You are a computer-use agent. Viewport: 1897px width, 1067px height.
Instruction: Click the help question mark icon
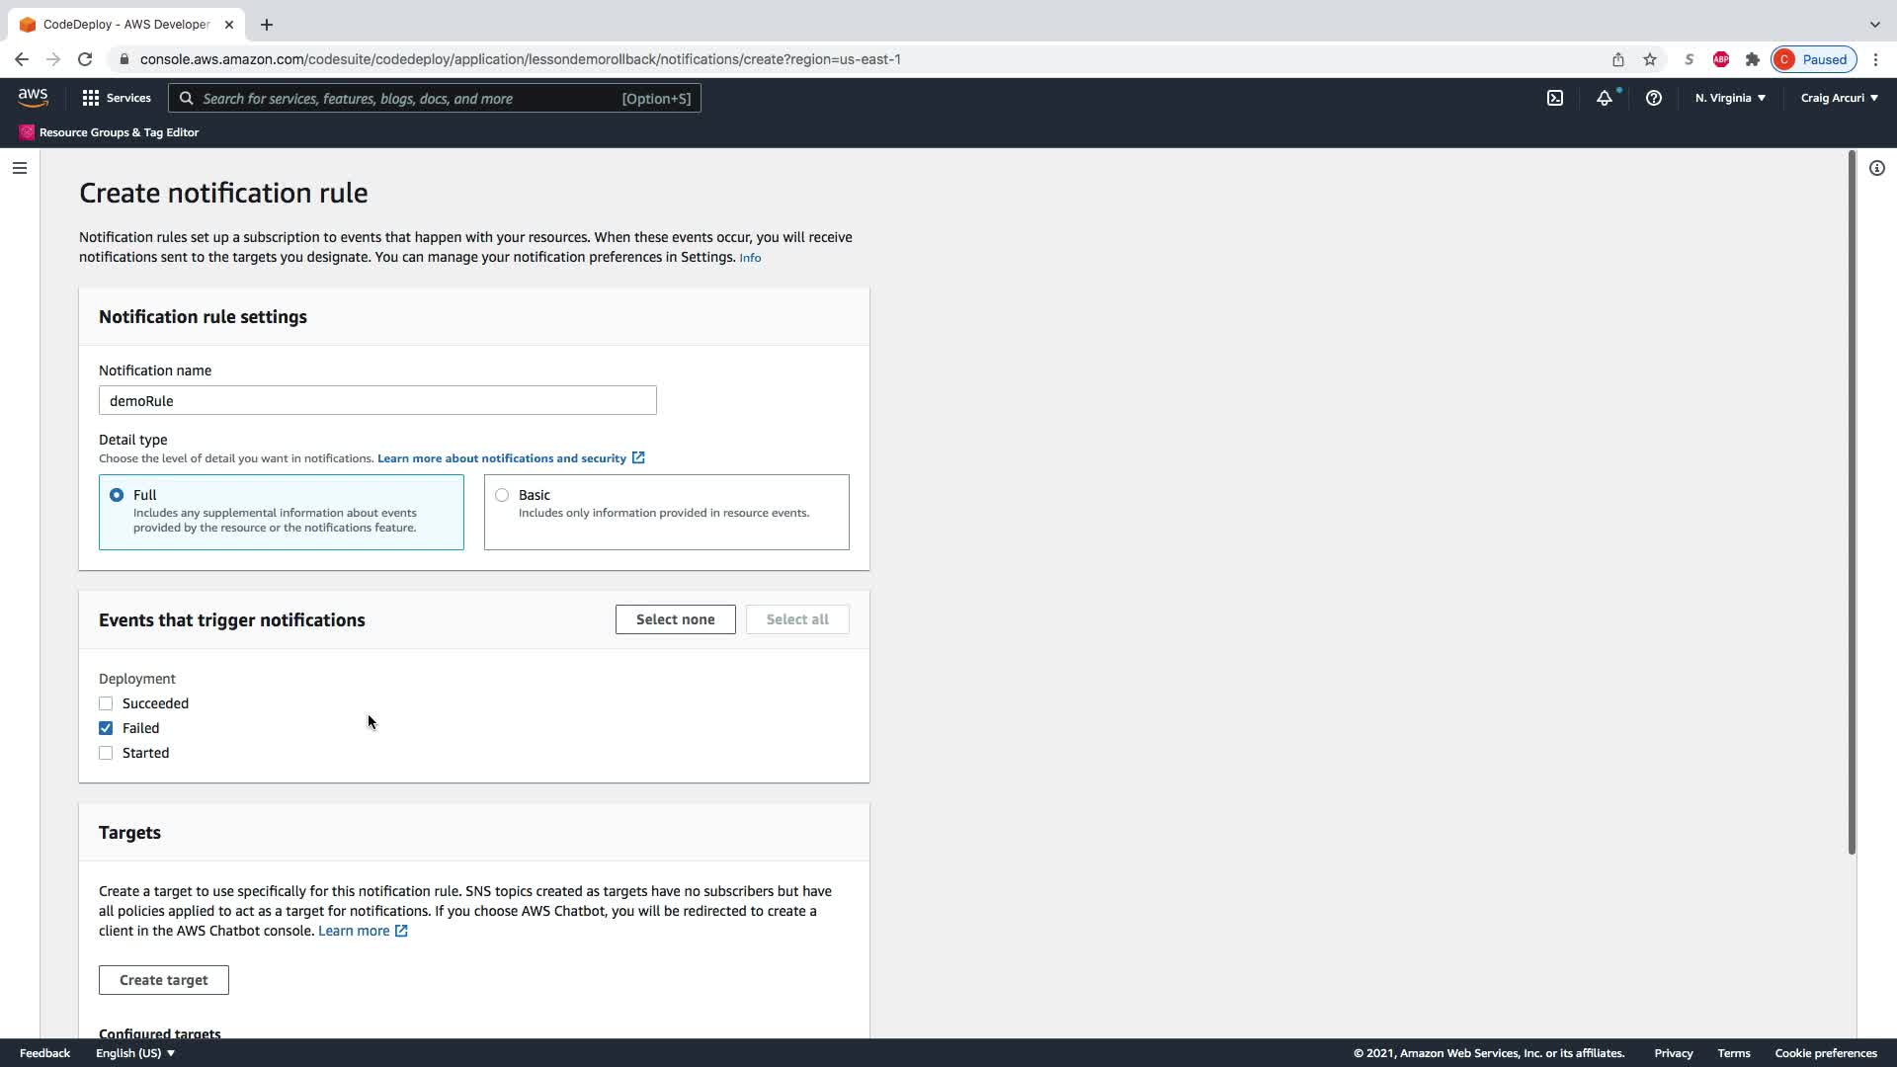(x=1653, y=98)
